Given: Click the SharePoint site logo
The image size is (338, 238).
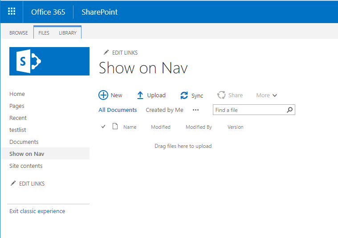Looking at the screenshot, I should coord(49,61).
